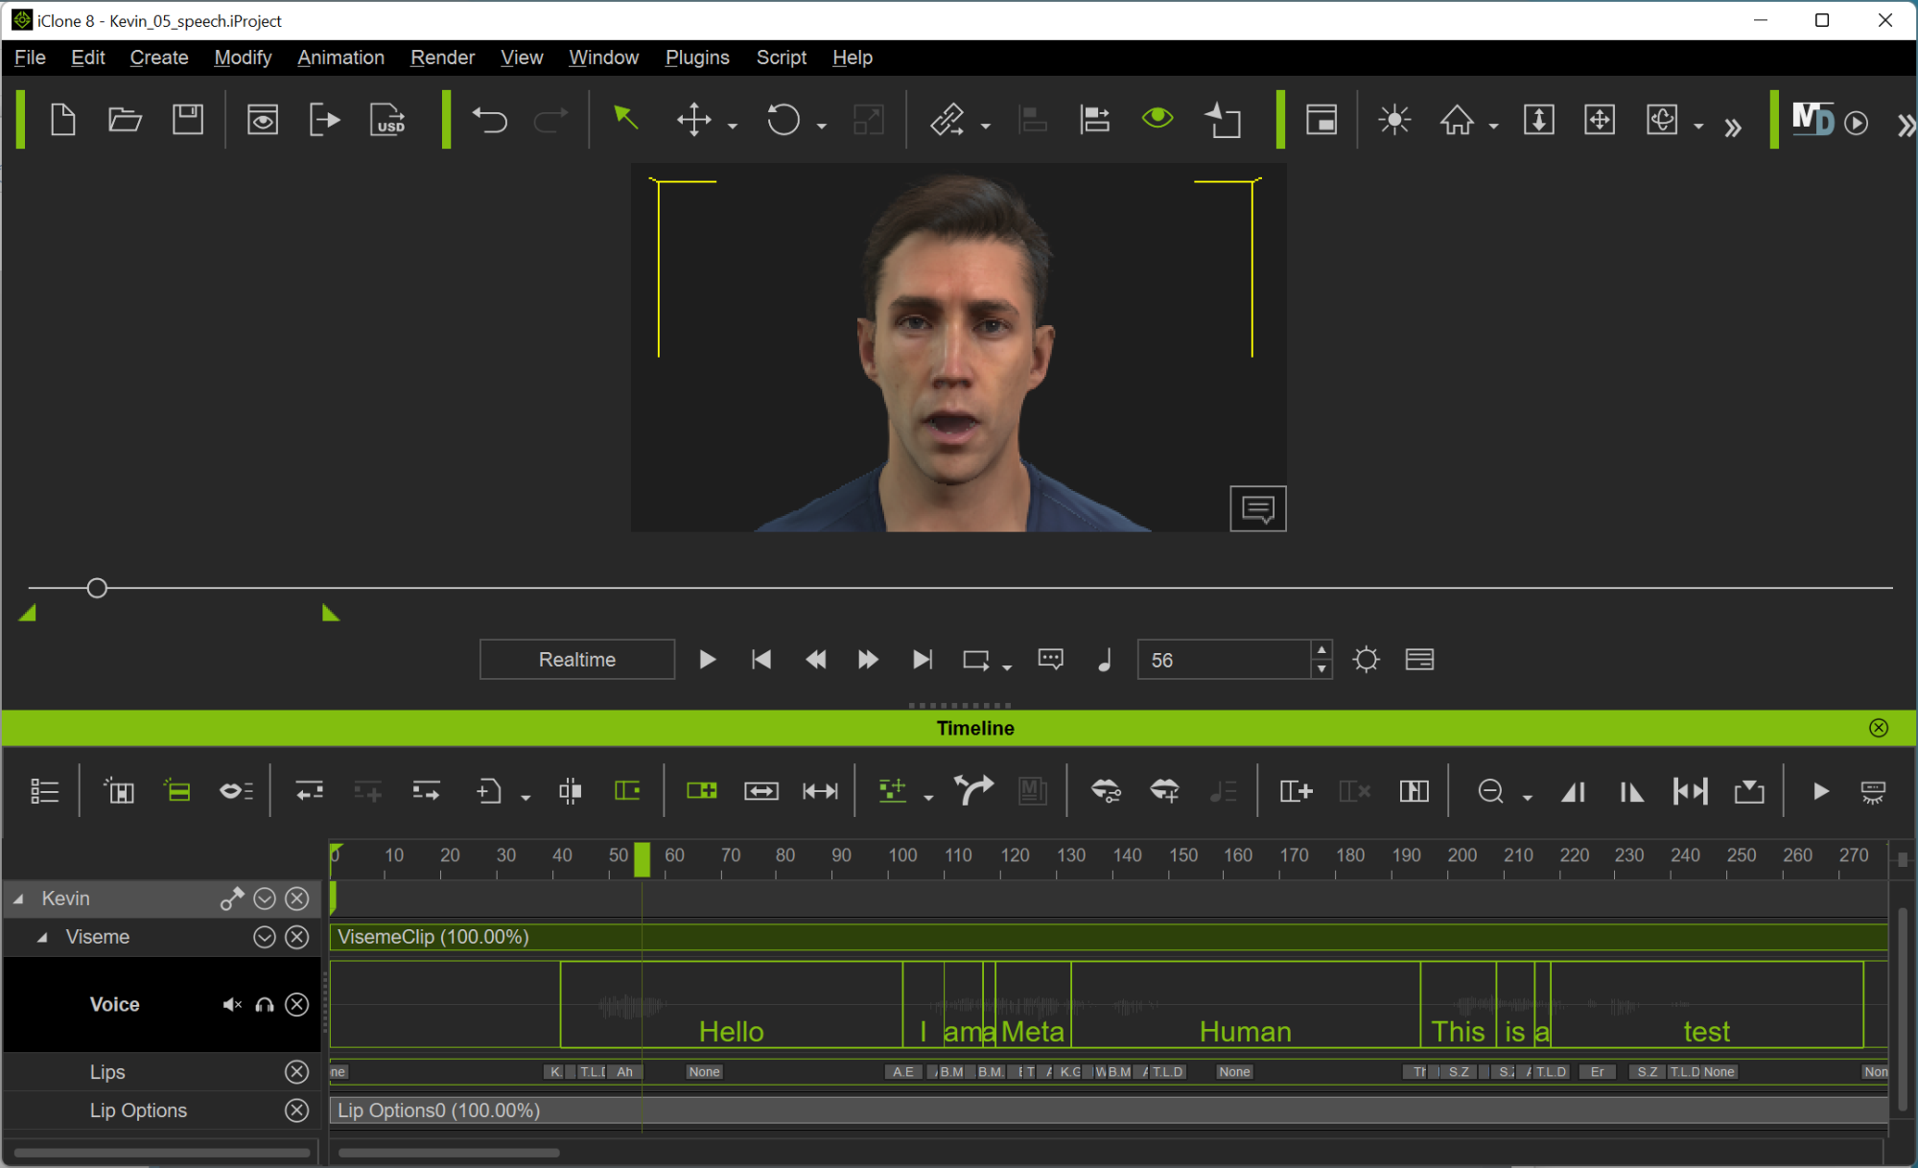Create a new project with the blank page icon
The width and height of the screenshot is (1918, 1168).
pos(63,120)
